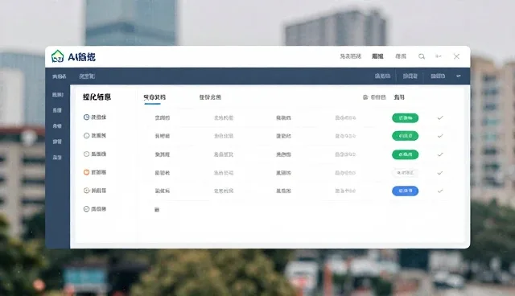Open the third header navigation item
Screen dimensions: 515x296
pyautogui.click(x=401, y=56)
